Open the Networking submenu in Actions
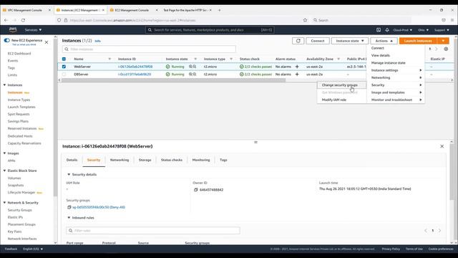This screenshot has width=458, height=258. point(396,77)
